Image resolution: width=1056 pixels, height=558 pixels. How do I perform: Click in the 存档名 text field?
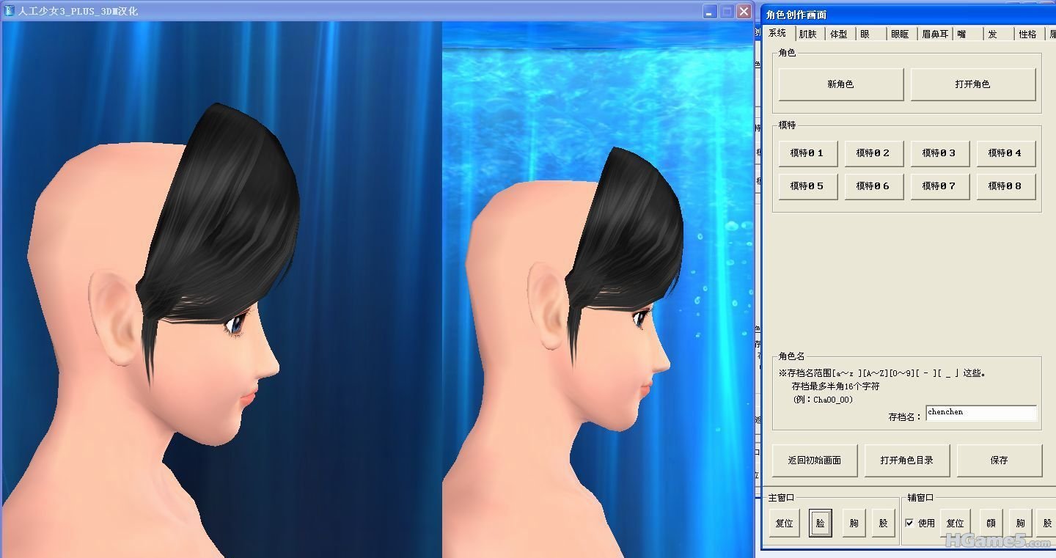click(981, 413)
